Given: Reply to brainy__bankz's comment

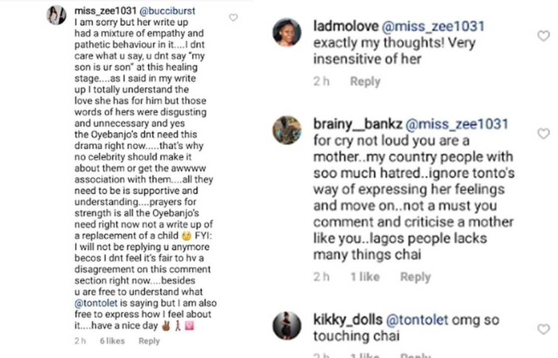Looking at the screenshot, I should tap(415, 277).
